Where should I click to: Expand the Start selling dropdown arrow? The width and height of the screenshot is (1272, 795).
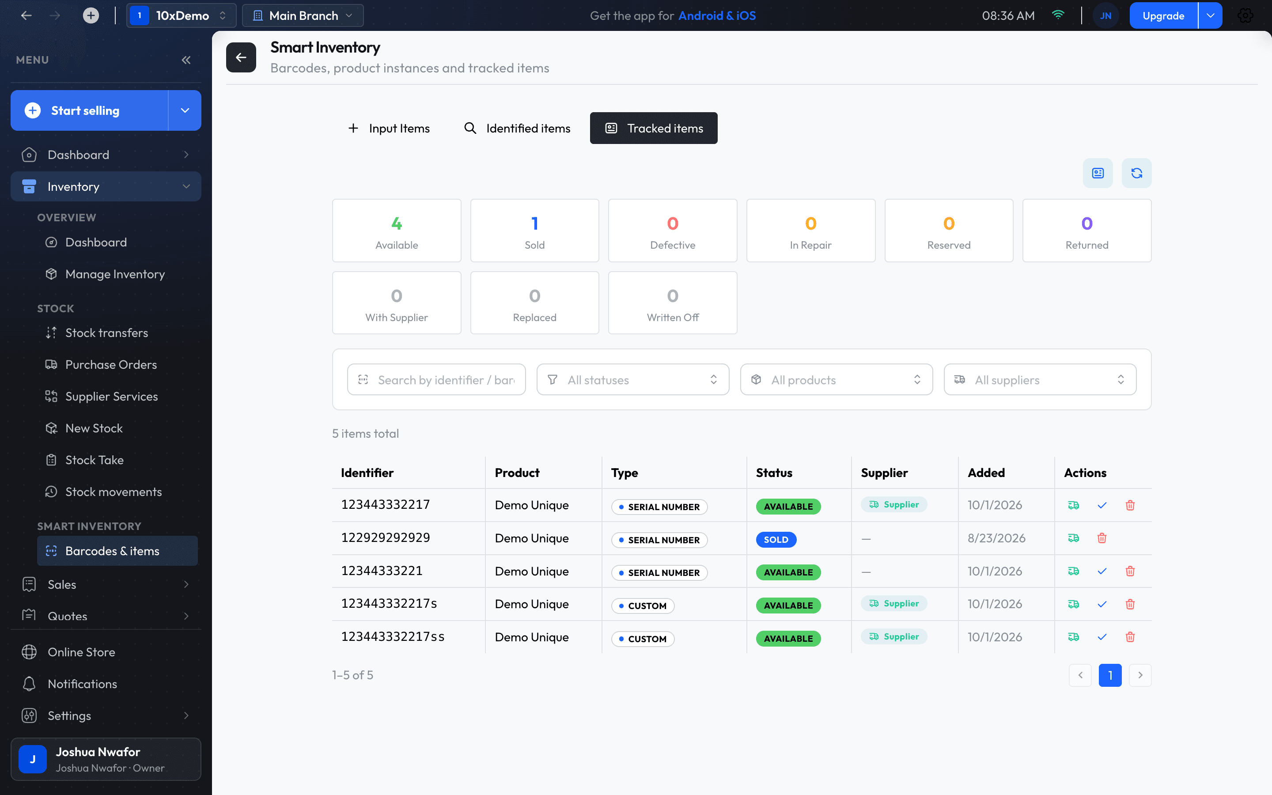tap(185, 110)
